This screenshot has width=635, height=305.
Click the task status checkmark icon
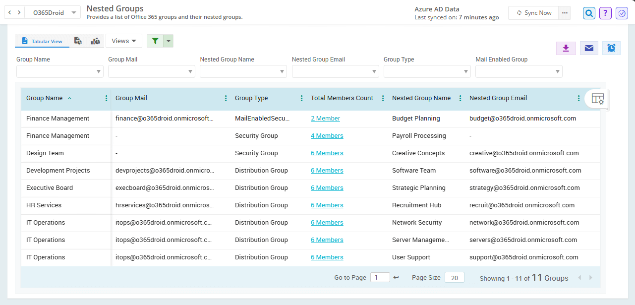pos(622,13)
